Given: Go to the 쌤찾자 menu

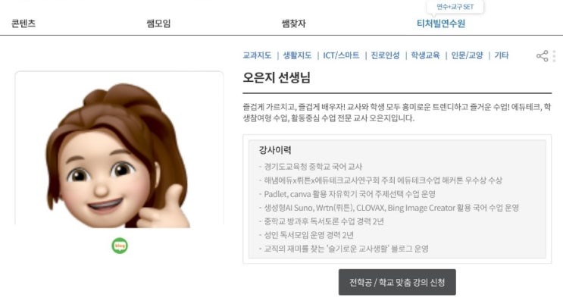Looking at the screenshot, I should click(293, 24).
